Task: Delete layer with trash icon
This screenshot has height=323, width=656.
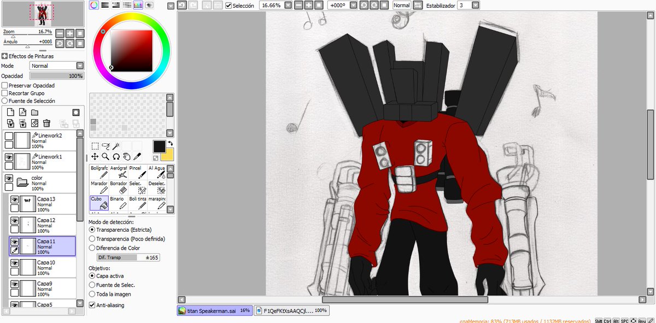Action: (x=46, y=124)
